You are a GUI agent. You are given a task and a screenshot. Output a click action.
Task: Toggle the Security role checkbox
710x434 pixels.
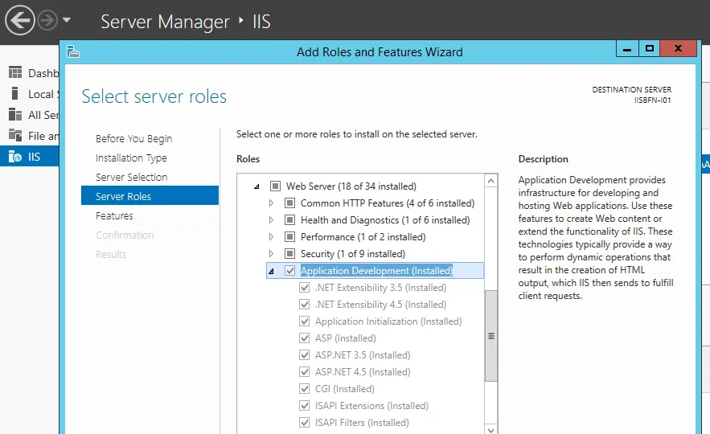(290, 254)
